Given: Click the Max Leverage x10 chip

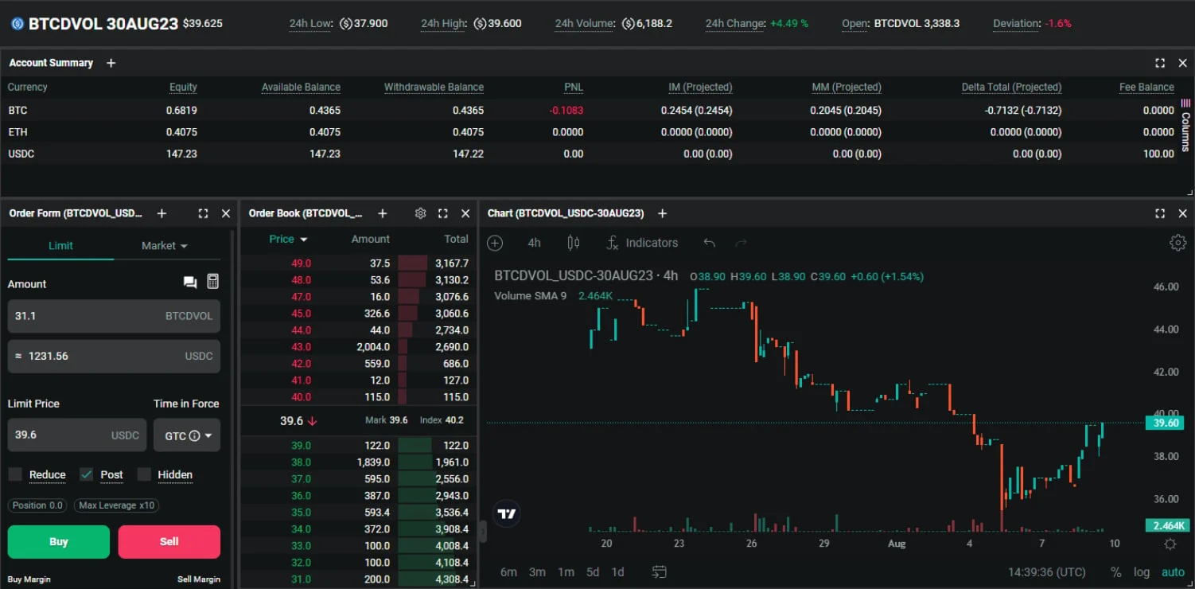Looking at the screenshot, I should pyautogui.click(x=117, y=505).
